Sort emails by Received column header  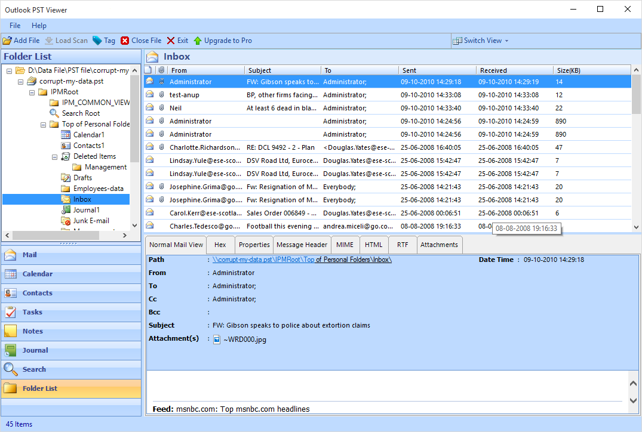pos(515,70)
